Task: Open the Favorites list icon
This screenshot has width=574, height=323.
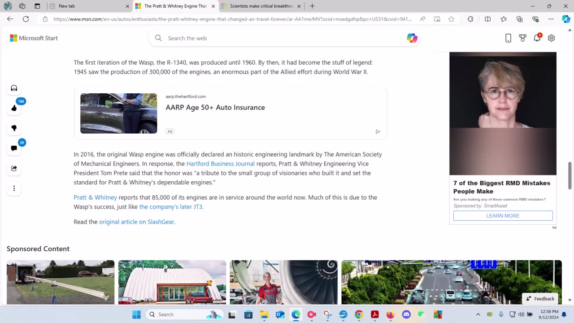Action: point(504,19)
